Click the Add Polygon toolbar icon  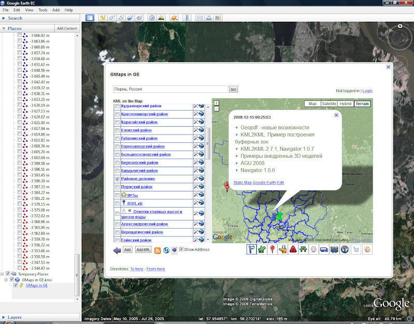tap(112, 18)
